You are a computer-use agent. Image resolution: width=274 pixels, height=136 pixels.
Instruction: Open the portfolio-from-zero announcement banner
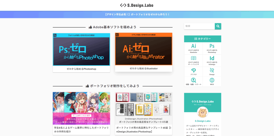[137, 14]
